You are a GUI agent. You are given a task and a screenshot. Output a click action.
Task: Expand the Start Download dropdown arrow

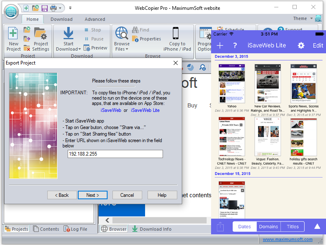79,49
